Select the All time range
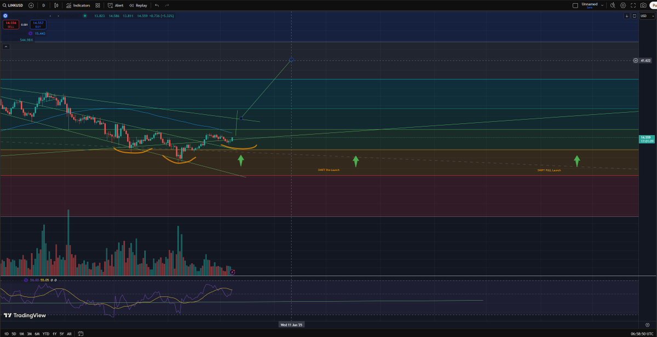 pyautogui.click(x=69, y=333)
